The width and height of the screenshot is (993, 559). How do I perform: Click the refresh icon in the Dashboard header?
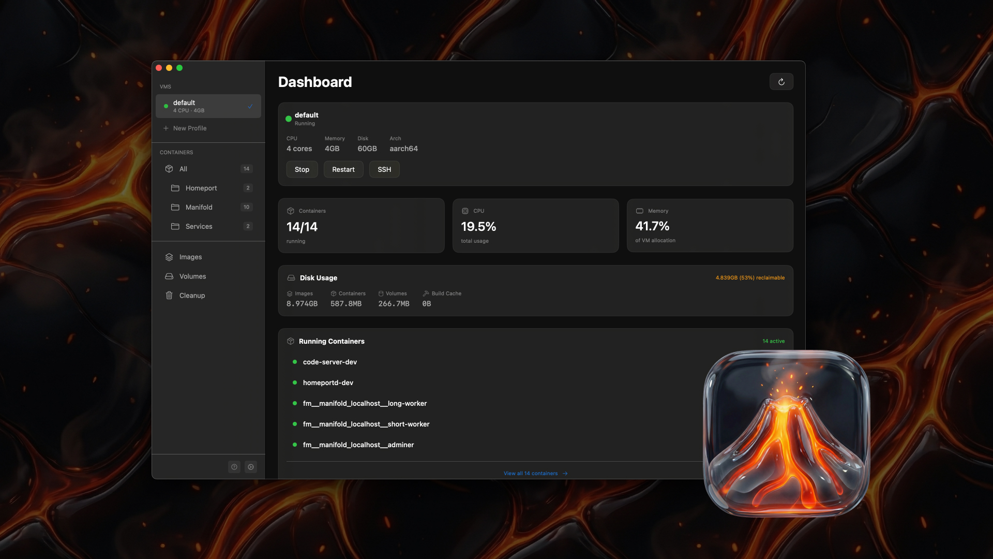pos(781,81)
